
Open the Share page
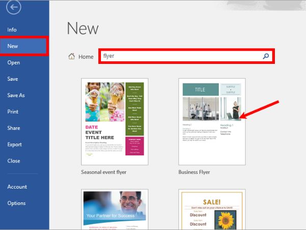tap(14, 128)
